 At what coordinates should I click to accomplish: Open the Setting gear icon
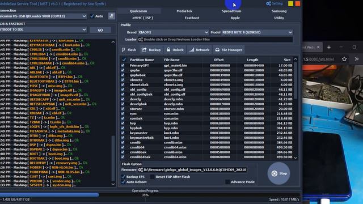tap(268, 3)
